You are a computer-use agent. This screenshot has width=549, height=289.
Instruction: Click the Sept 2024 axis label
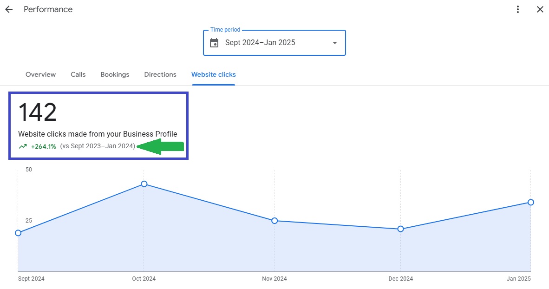click(31, 279)
